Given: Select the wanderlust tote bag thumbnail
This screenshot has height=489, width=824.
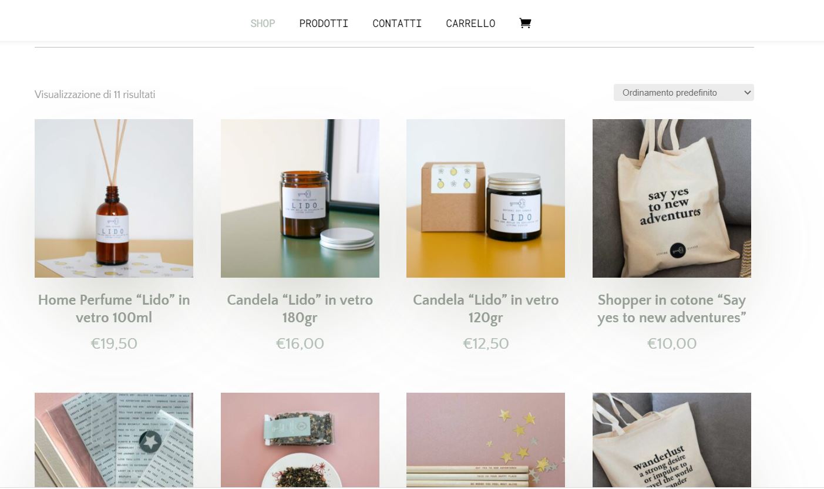Looking at the screenshot, I should click(672, 440).
